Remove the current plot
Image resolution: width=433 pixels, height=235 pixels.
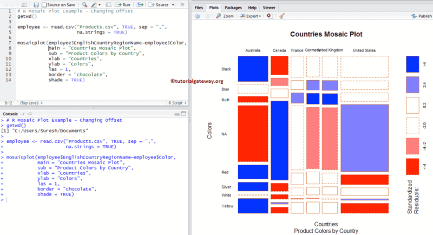[269, 16]
